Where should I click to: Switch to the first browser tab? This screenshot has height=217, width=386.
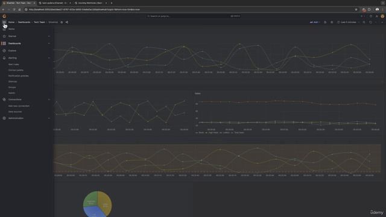pyautogui.click(x=19, y=3)
